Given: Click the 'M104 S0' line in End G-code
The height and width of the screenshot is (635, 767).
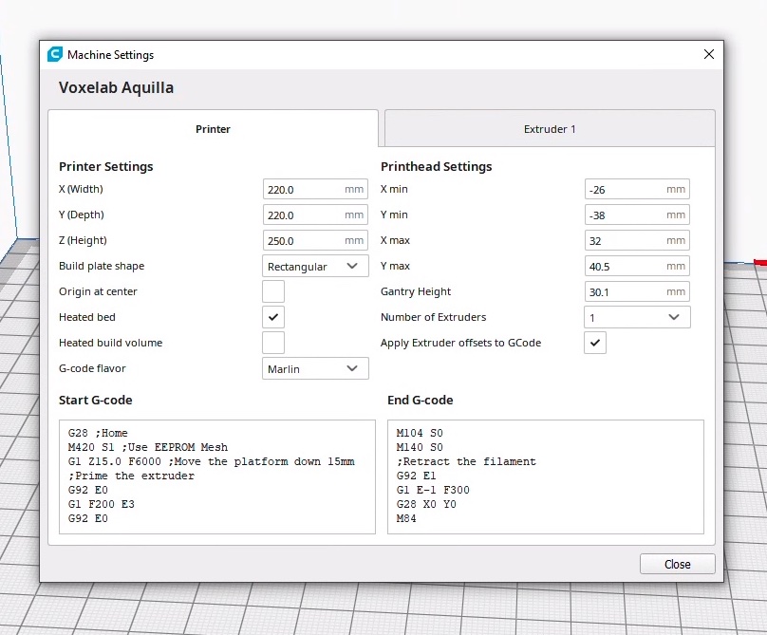Looking at the screenshot, I should (x=420, y=433).
